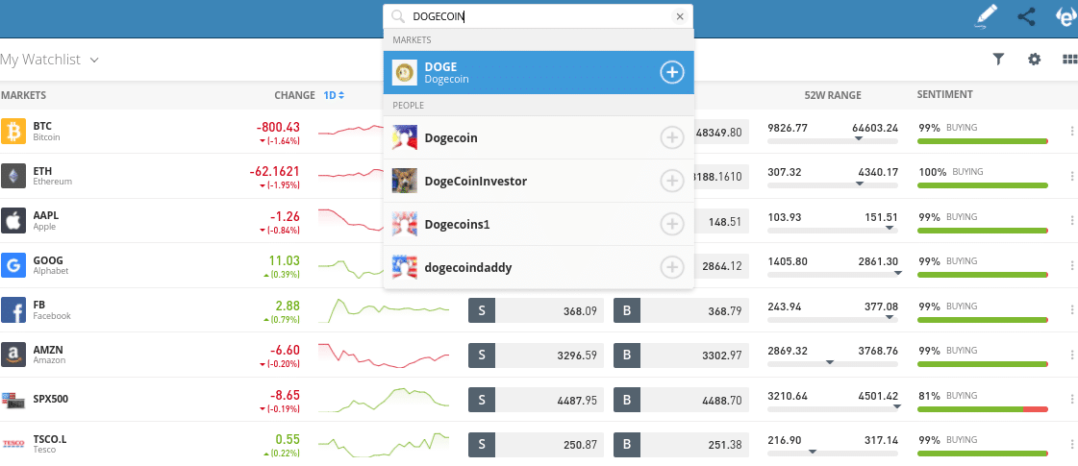Change the 1D period dropdown

pyautogui.click(x=334, y=95)
